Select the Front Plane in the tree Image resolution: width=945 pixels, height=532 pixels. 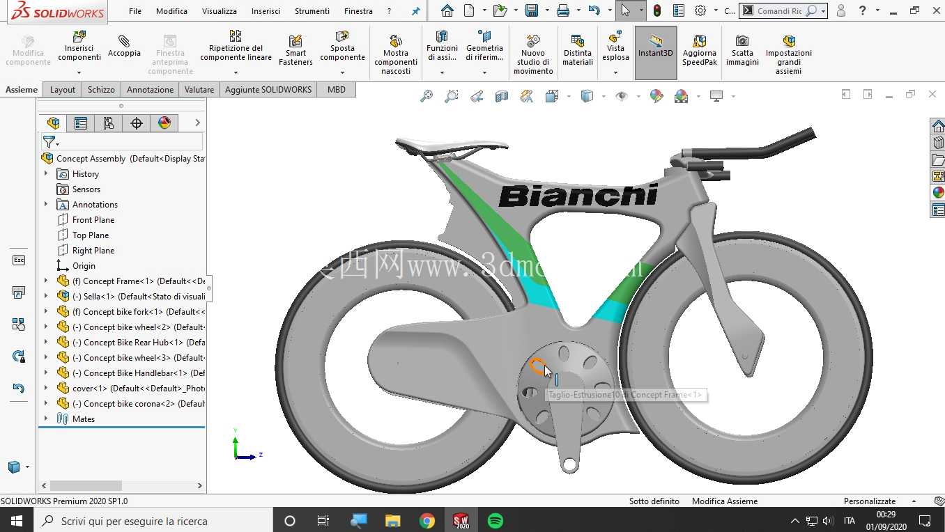93,220
